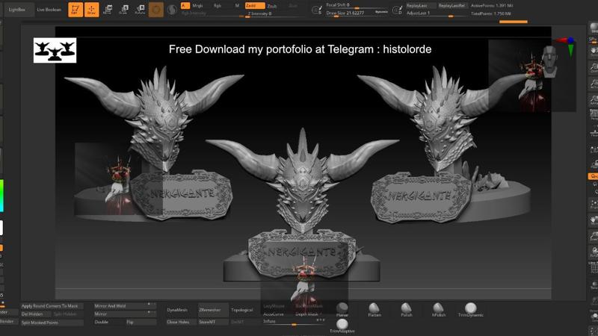Select the Flatten brush
This screenshot has width=598, height=336.
(374, 309)
